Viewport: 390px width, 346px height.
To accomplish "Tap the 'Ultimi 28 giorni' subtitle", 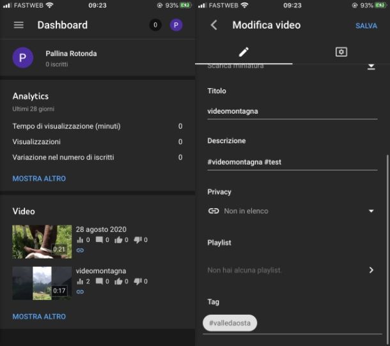I will (x=33, y=109).
